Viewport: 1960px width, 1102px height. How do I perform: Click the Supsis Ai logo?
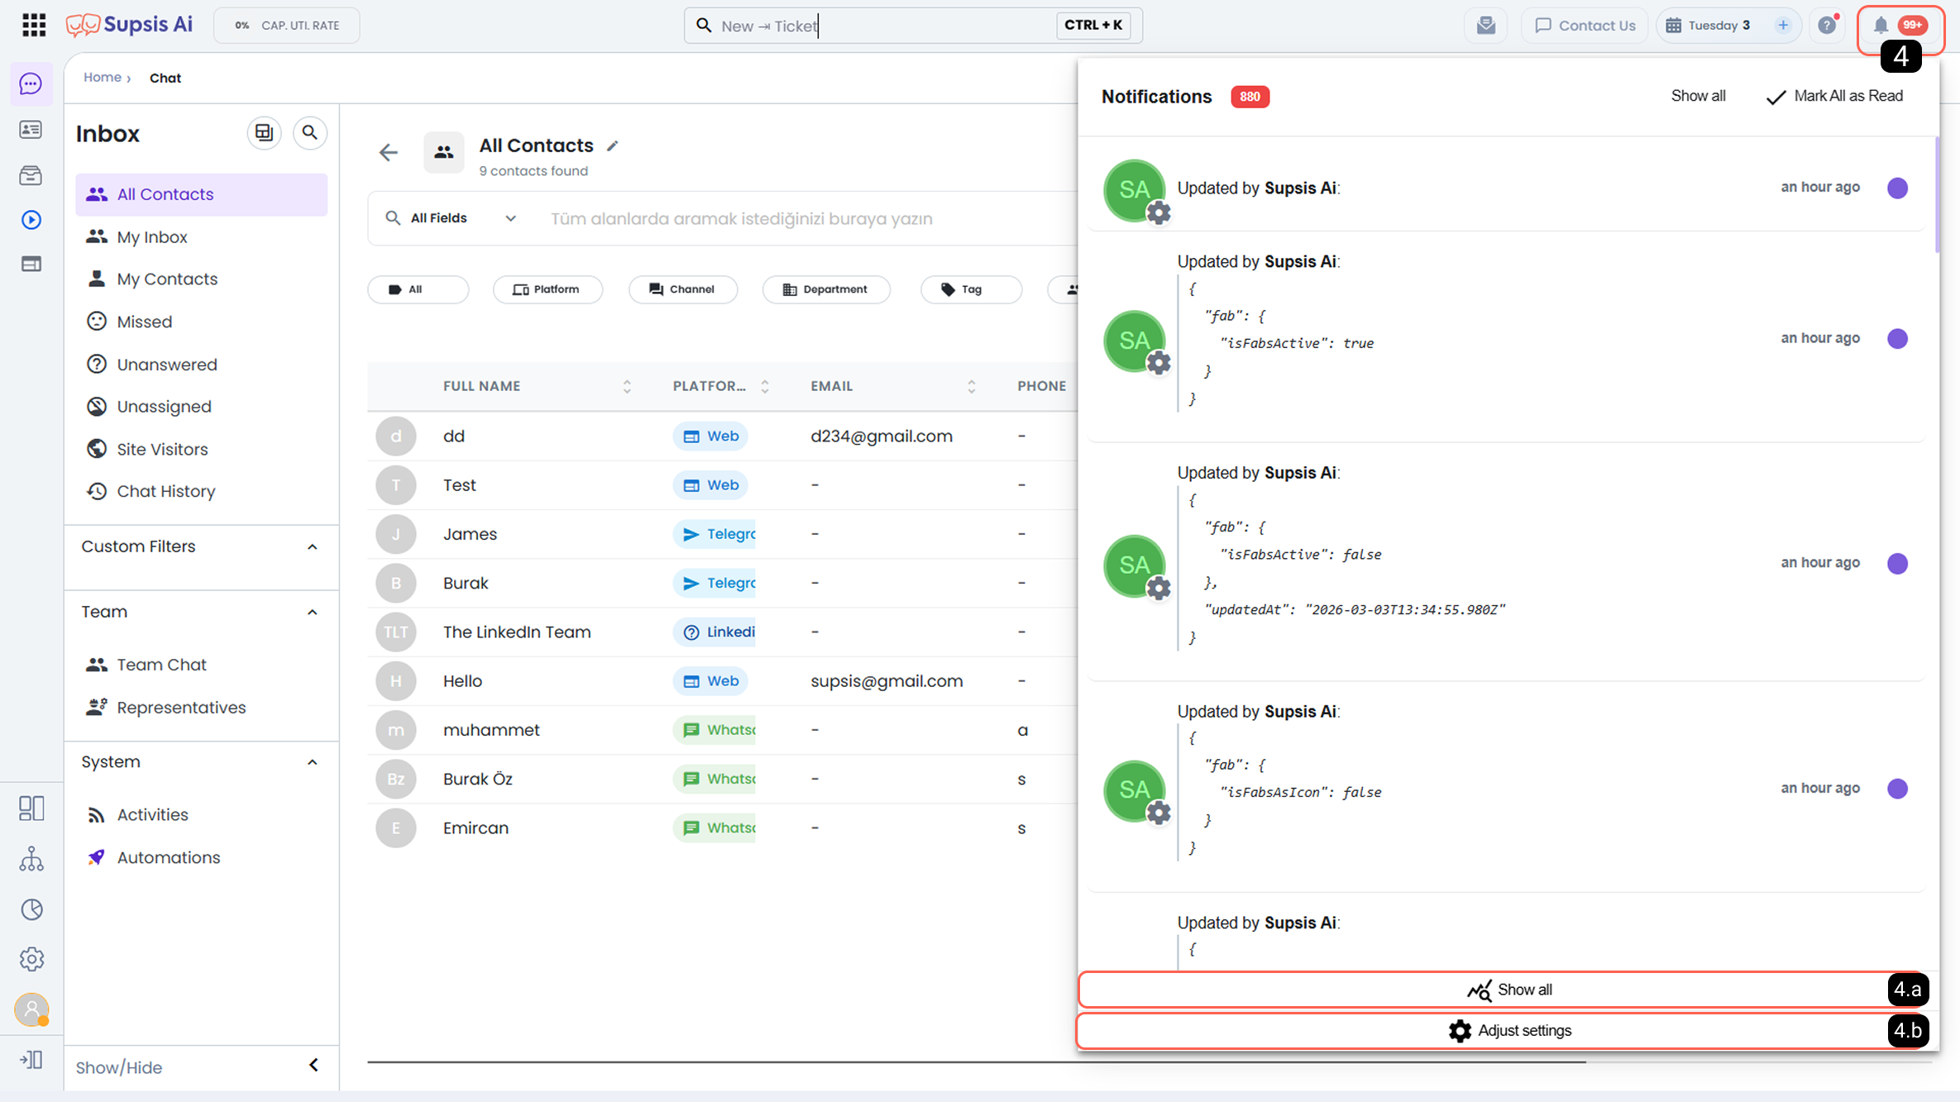[x=130, y=25]
